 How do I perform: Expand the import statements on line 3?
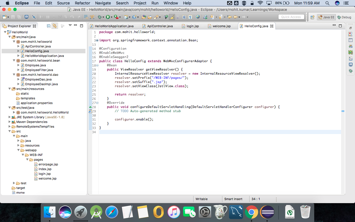(x=97, y=40)
